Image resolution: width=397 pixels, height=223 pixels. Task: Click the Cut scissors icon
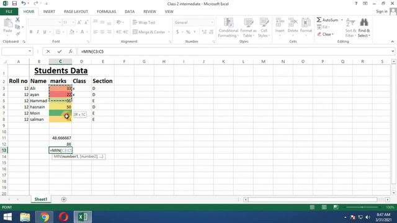click(17, 20)
